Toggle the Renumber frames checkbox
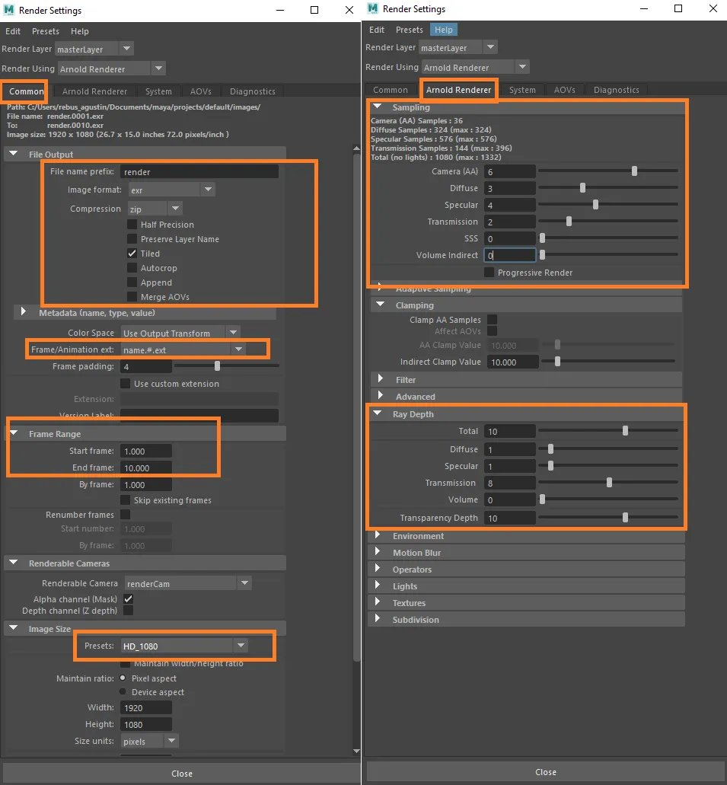Image resolution: width=727 pixels, height=785 pixels. point(125,515)
